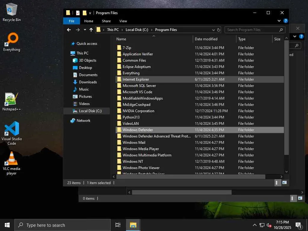Select Network in navigation pane
The height and width of the screenshot is (231, 308).
coord(84,121)
